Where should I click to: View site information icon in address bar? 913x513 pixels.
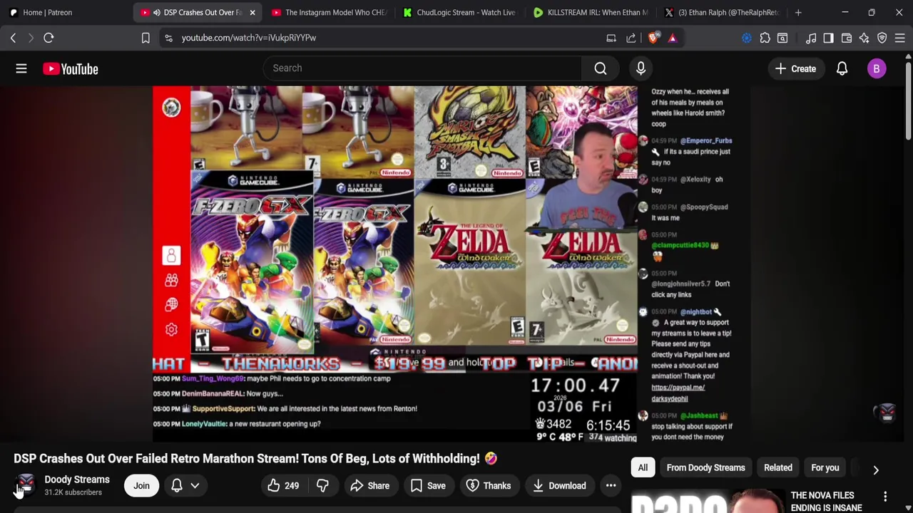click(x=168, y=38)
